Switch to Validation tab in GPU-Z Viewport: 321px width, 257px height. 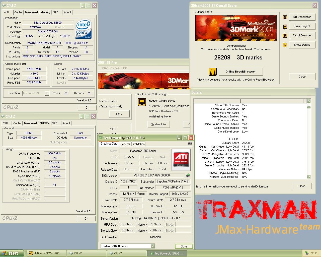coord(139,144)
